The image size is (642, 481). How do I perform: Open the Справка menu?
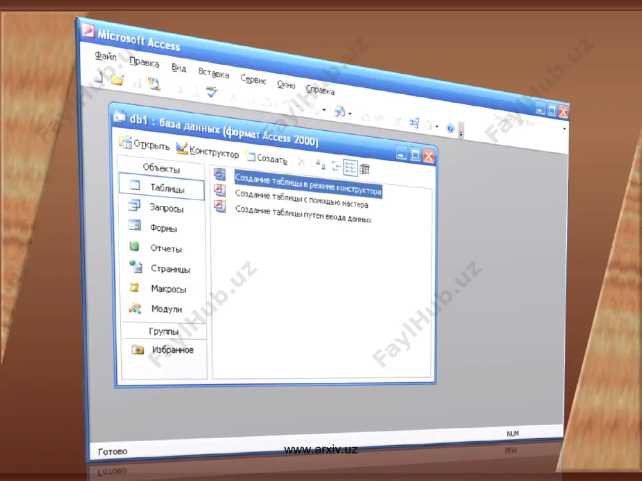coord(320,90)
